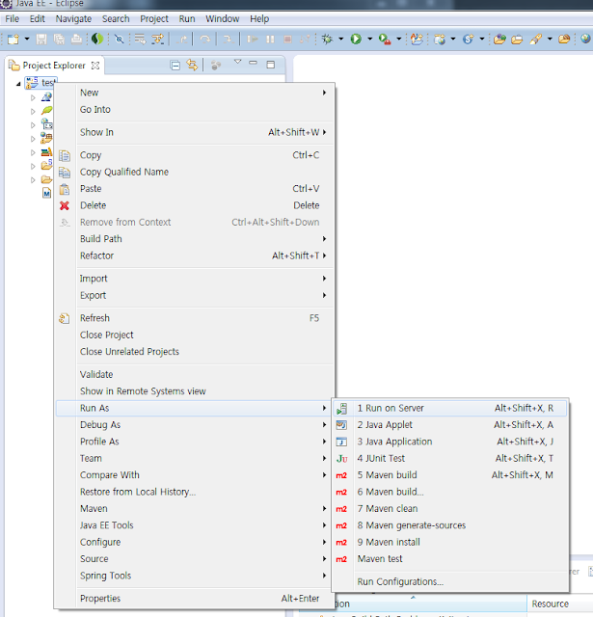Open the New wizard dropdown arrow
The height and width of the screenshot is (617, 593).
click(x=27, y=39)
